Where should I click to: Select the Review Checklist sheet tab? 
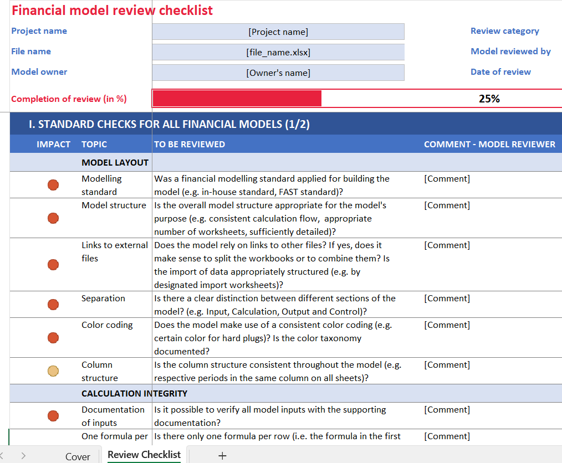click(144, 455)
